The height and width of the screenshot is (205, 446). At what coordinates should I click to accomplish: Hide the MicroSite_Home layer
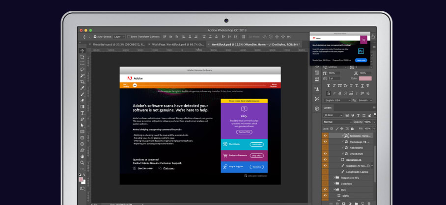[325, 136]
